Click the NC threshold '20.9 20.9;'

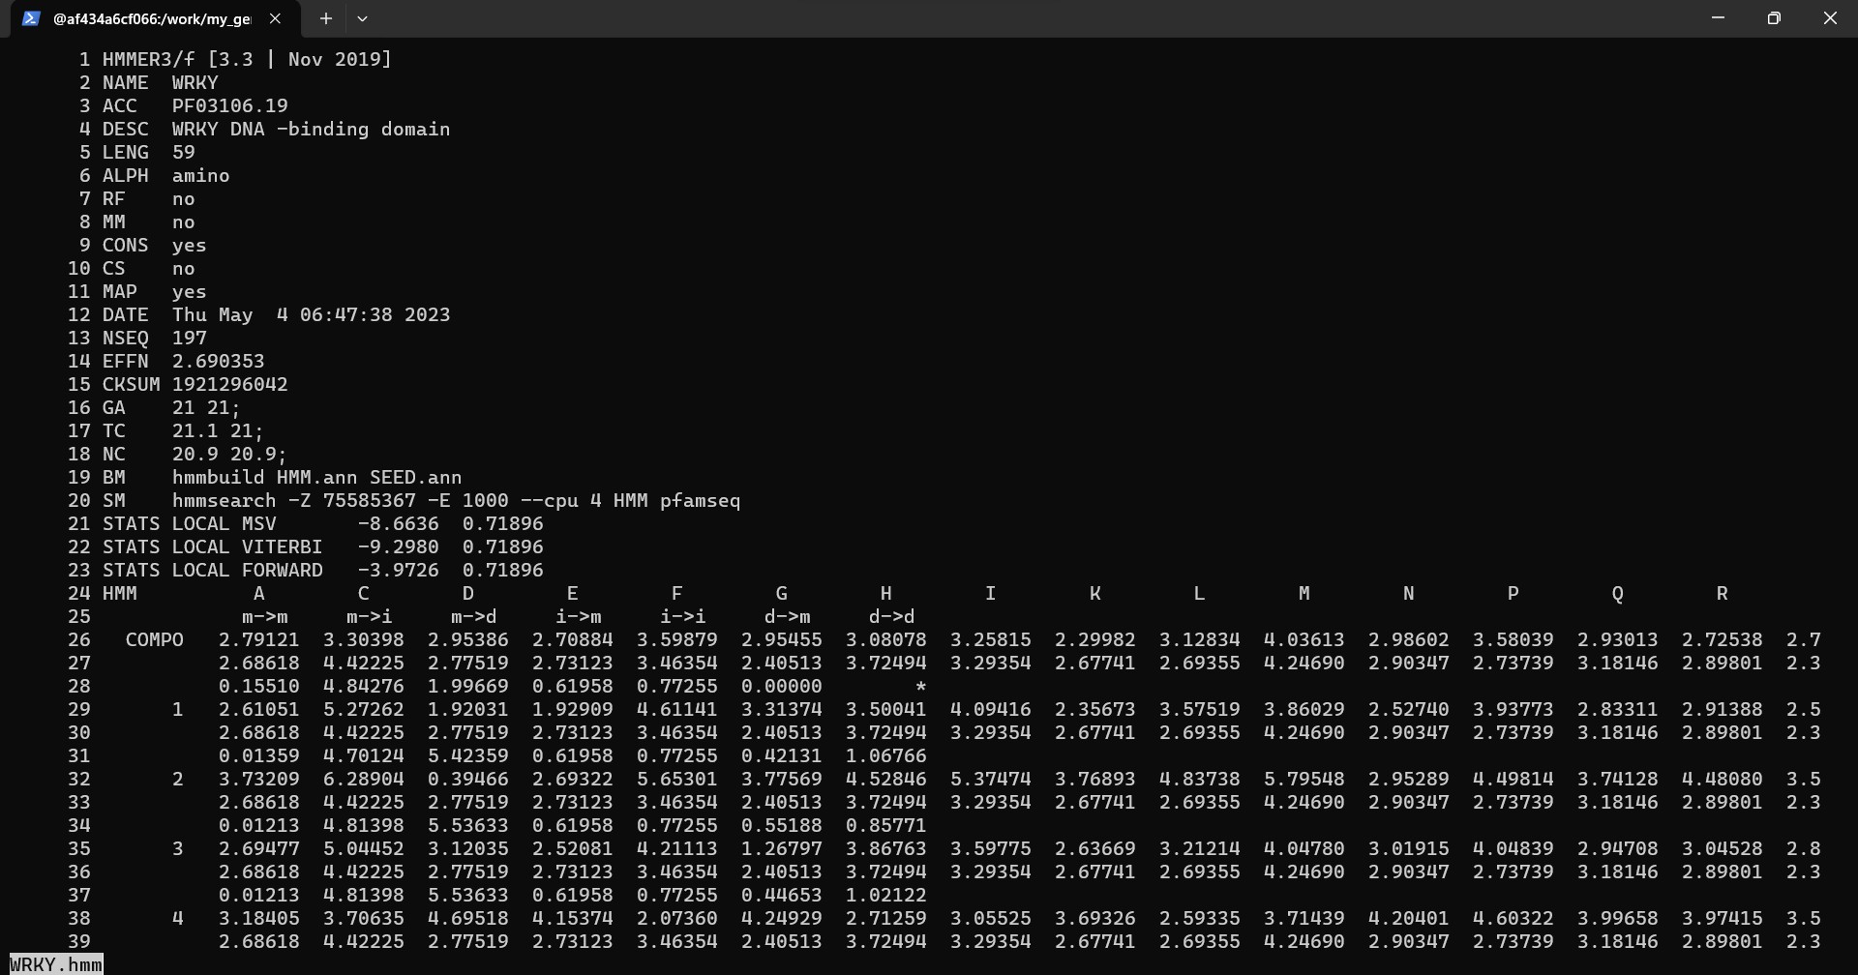tap(229, 454)
